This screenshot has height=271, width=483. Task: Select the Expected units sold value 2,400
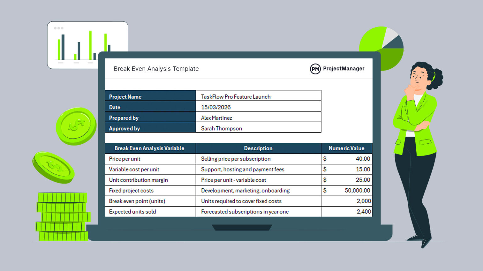(x=364, y=212)
